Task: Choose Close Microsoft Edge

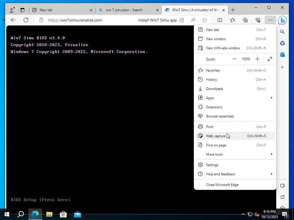Action: tap(235, 185)
